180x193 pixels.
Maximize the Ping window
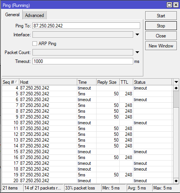[169, 5]
